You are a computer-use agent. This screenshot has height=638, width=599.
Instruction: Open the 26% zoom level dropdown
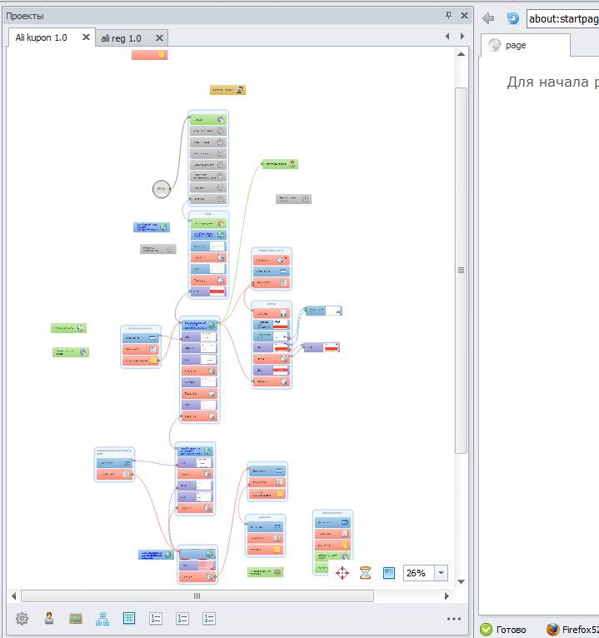coord(441,573)
